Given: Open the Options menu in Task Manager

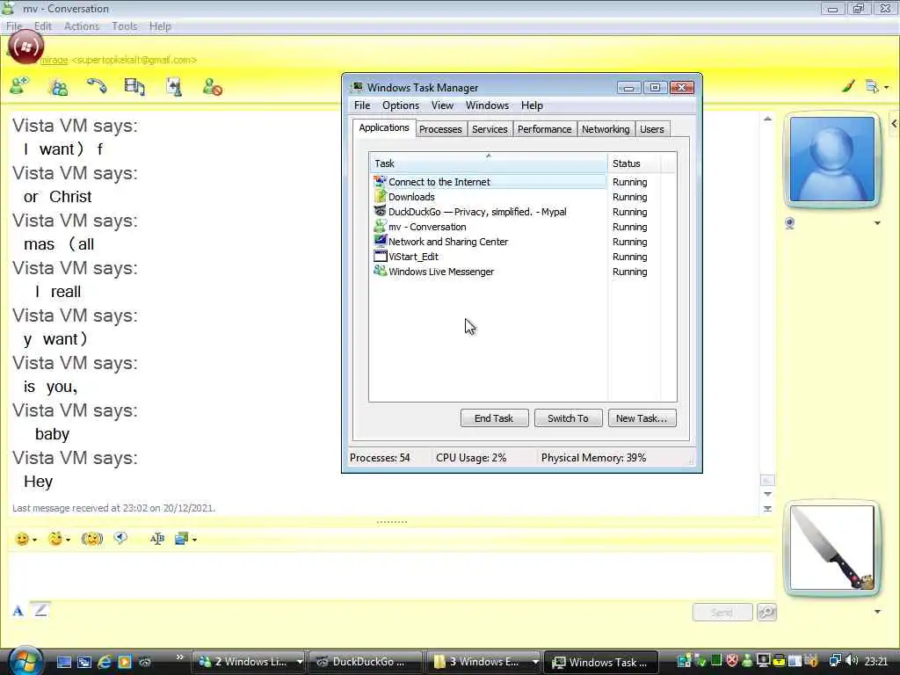Looking at the screenshot, I should 401,105.
